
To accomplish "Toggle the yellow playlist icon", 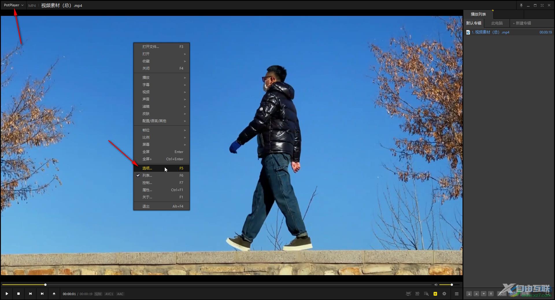I will 435,294.
